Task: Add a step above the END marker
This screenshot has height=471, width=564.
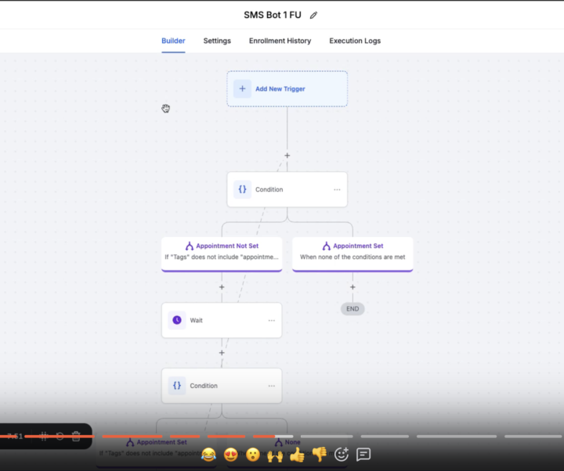Action: tap(352, 287)
